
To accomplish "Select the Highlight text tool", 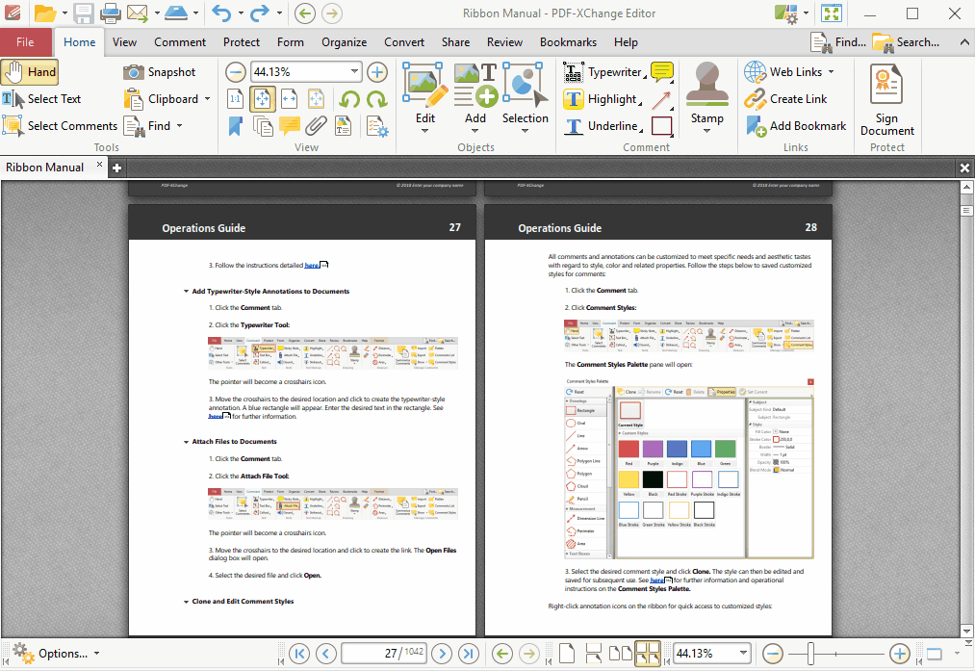I will tap(602, 99).
